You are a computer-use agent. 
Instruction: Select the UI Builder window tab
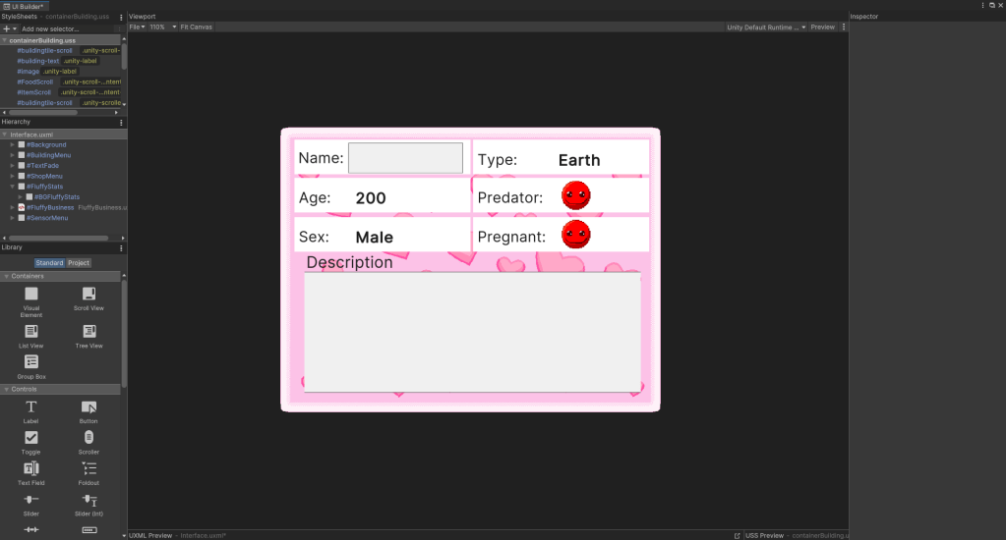[x=25, y=6]
